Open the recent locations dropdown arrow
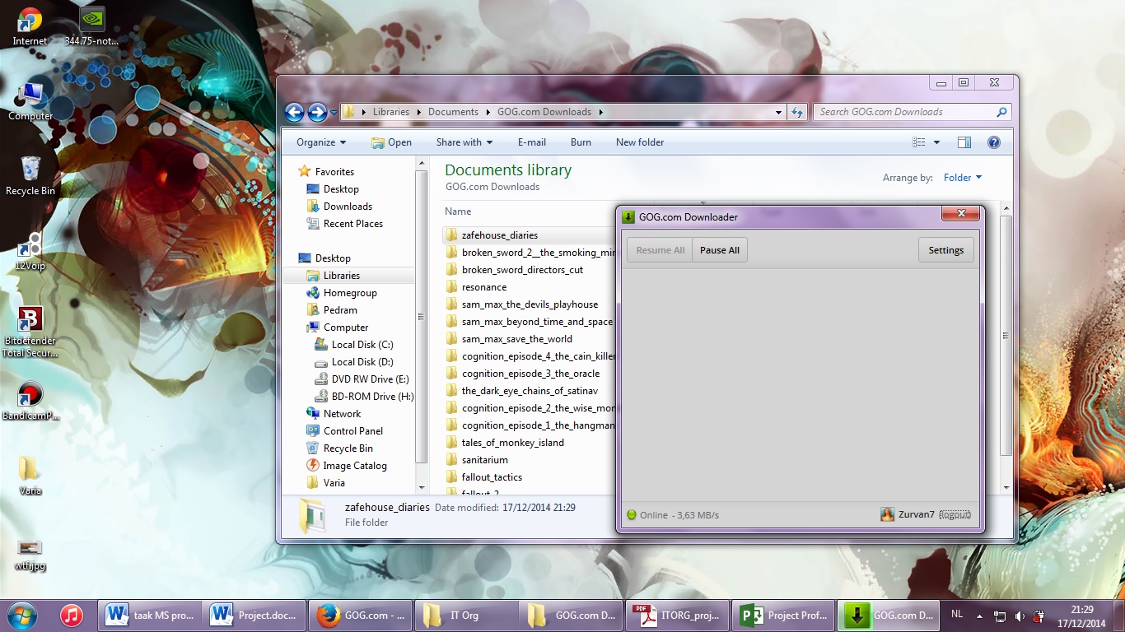 tap(334, 113)
